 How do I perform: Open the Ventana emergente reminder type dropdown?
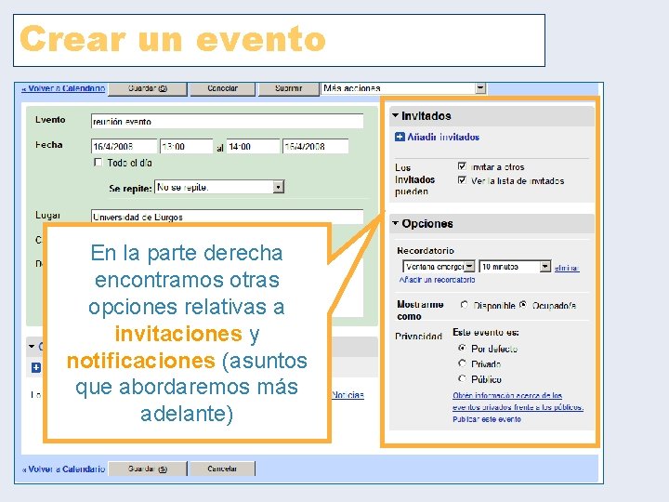tap(469, 267)
